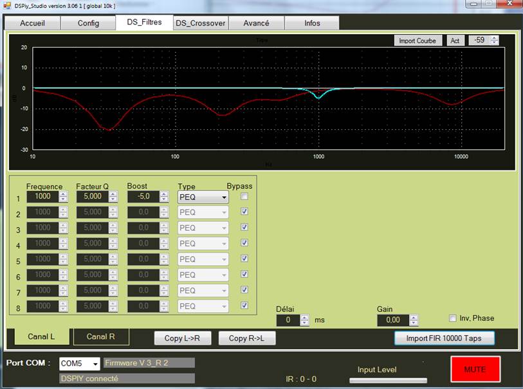Switch to the Avancé tab
523x389 pixels.
256,23
